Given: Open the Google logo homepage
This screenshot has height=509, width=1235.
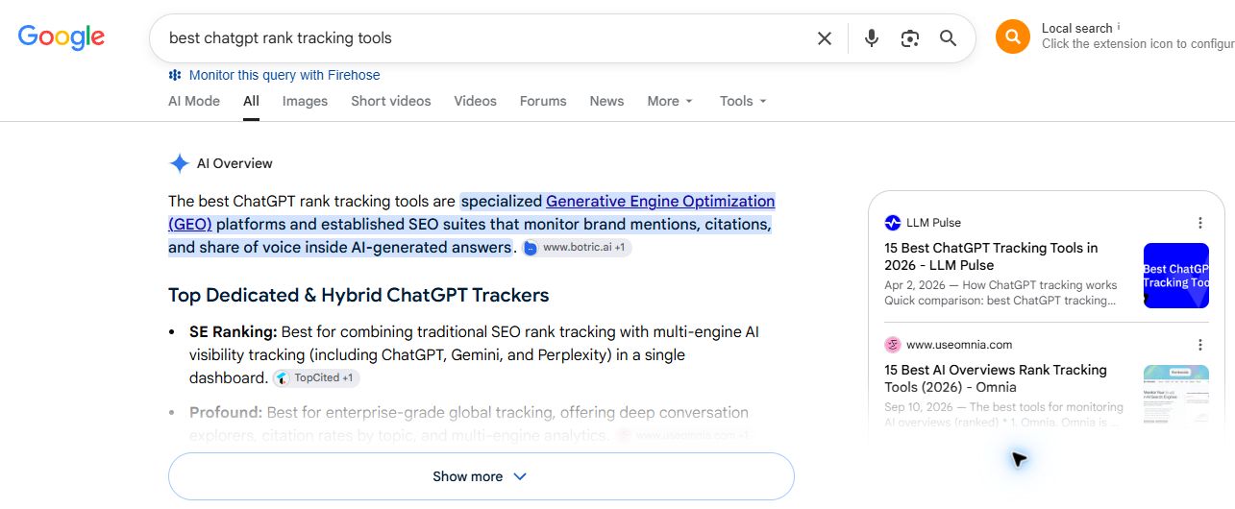Looking at the screenshot, I should (62, 37).
